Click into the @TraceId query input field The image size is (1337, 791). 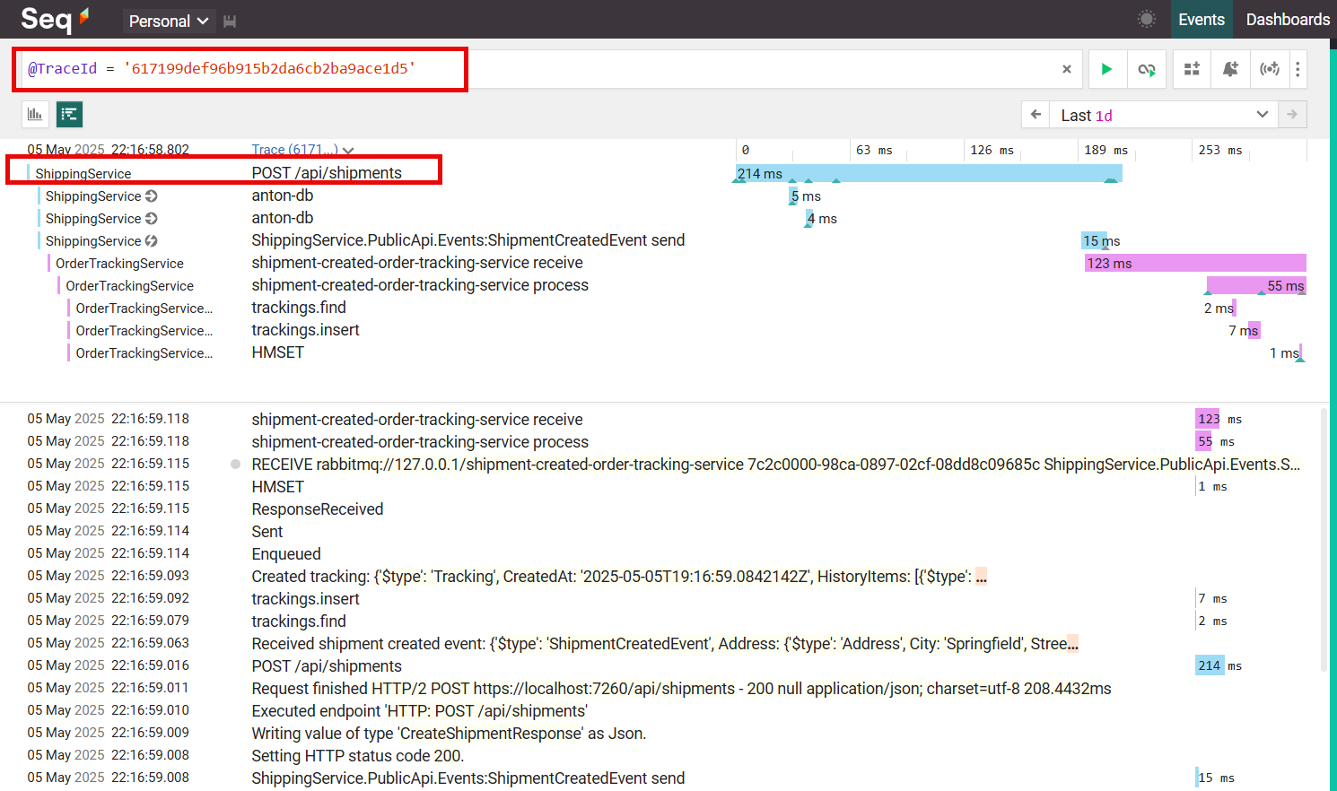pos(538,69)
